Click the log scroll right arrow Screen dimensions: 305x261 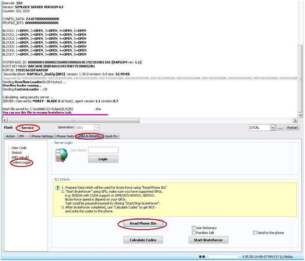[295, 121]
